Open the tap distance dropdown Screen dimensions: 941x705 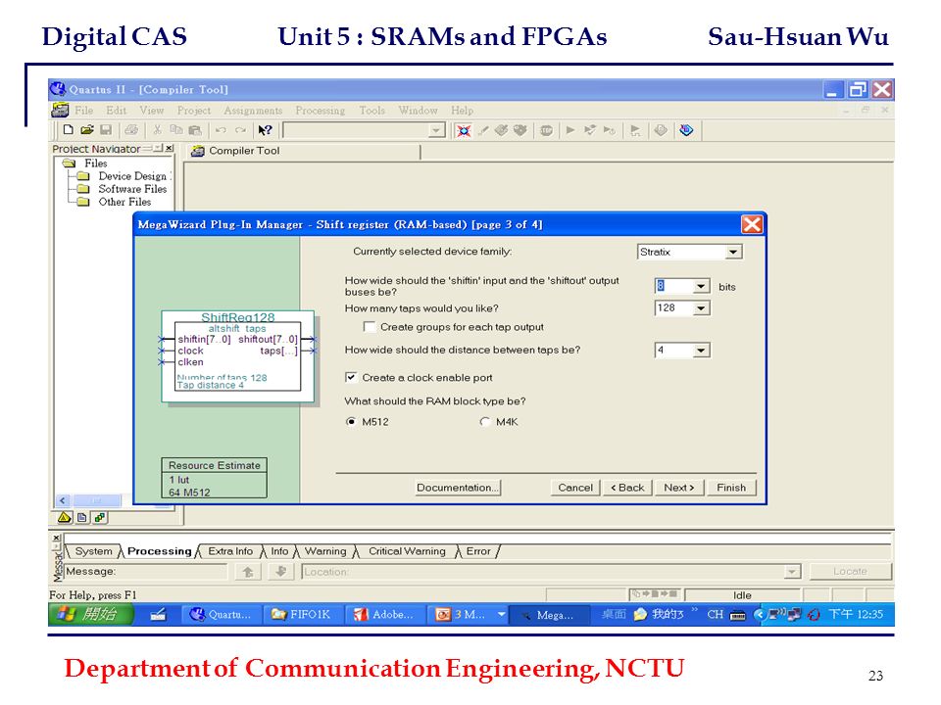pos(700,351)
